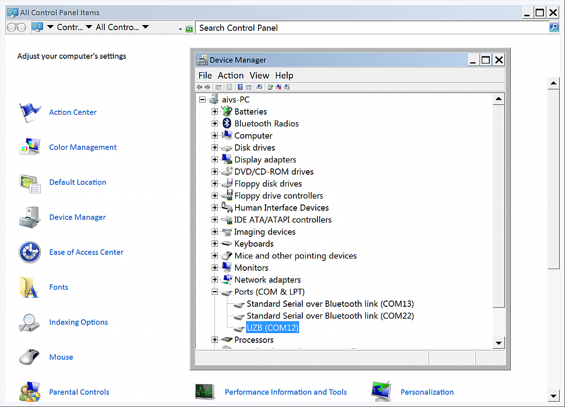
Task: Expand the Bluetooth Radios node
Action: tap(215, 123)
